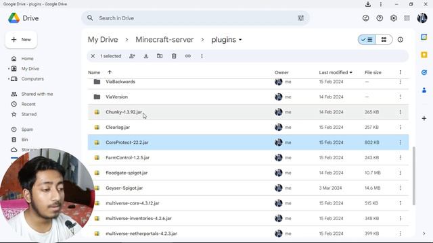Open Google apps grid
433x243 pixels.
407,18
